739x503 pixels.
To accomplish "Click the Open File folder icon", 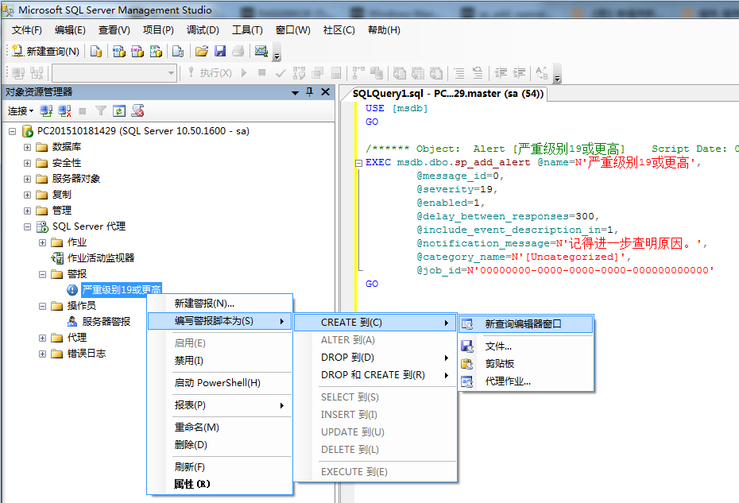I will click(202, 52).
